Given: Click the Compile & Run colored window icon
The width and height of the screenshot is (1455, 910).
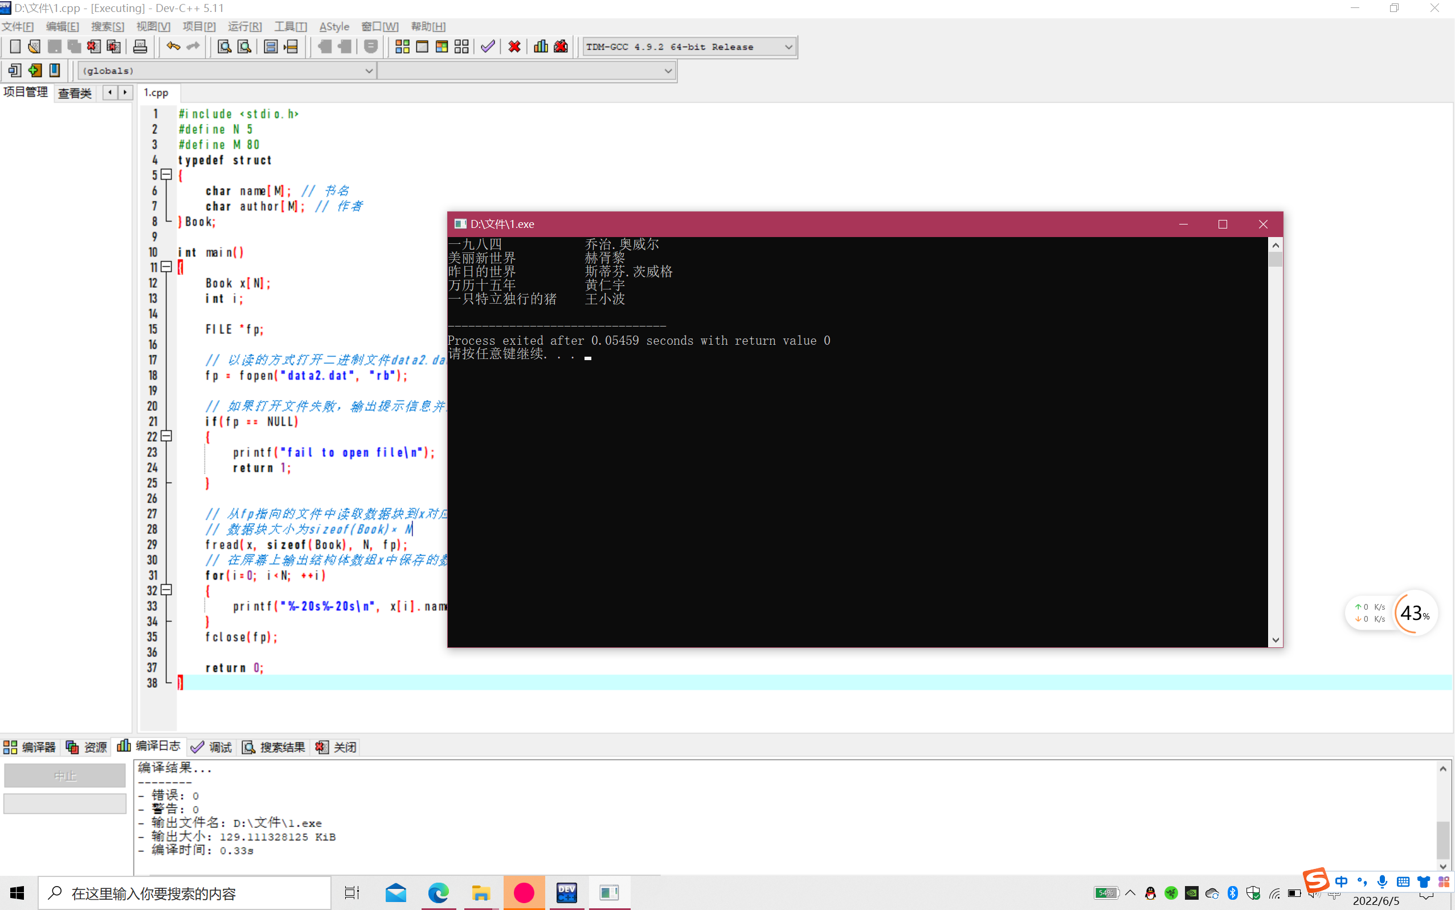Looking at the screenshot, I should click(x=442, y=46).
